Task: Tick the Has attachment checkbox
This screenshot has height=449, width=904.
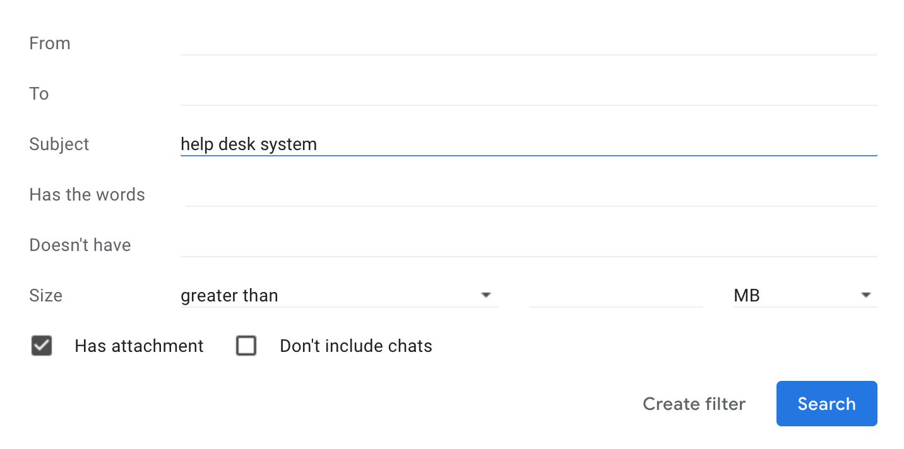Action: pos(42,346)
